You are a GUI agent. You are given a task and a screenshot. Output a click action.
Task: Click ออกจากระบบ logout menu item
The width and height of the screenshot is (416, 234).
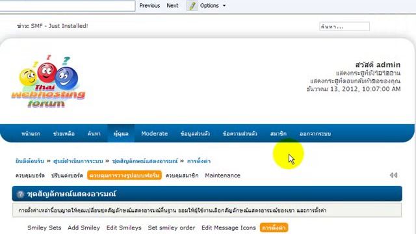(x=315, y=134)
